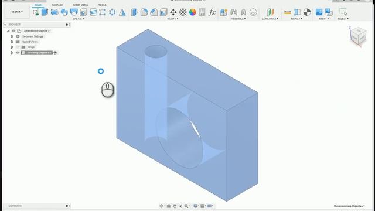Select the Offset Plane construct tool
The width and height of the screenshot is (375, 211).
coord(270,12)
